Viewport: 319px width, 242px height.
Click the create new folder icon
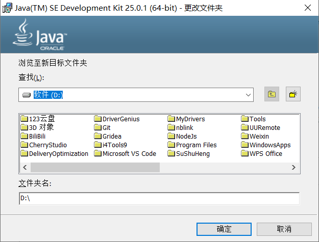(x=293, y=94)
